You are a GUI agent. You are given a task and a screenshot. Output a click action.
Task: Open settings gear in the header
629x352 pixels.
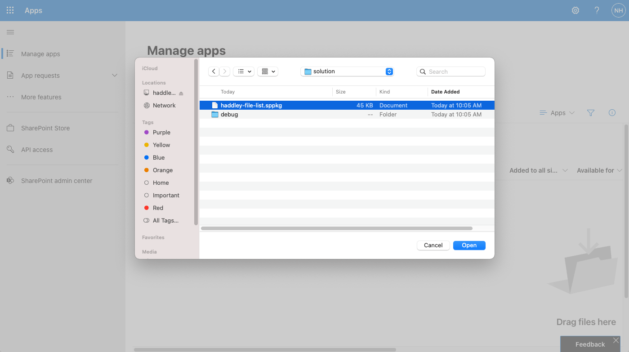(575, 10)
